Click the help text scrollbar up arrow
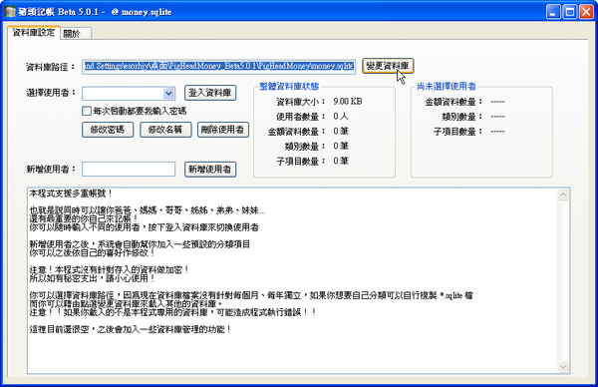The width and height of the screenshot is (598, 387). click(x=563, y=195)
